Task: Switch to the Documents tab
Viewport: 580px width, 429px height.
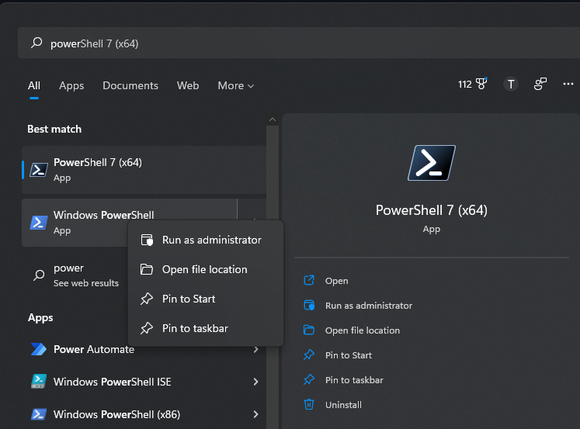Action: [130, 85]
